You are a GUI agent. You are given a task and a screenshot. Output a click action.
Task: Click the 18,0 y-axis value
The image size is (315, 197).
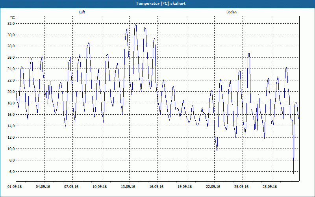tap(11, 103)
